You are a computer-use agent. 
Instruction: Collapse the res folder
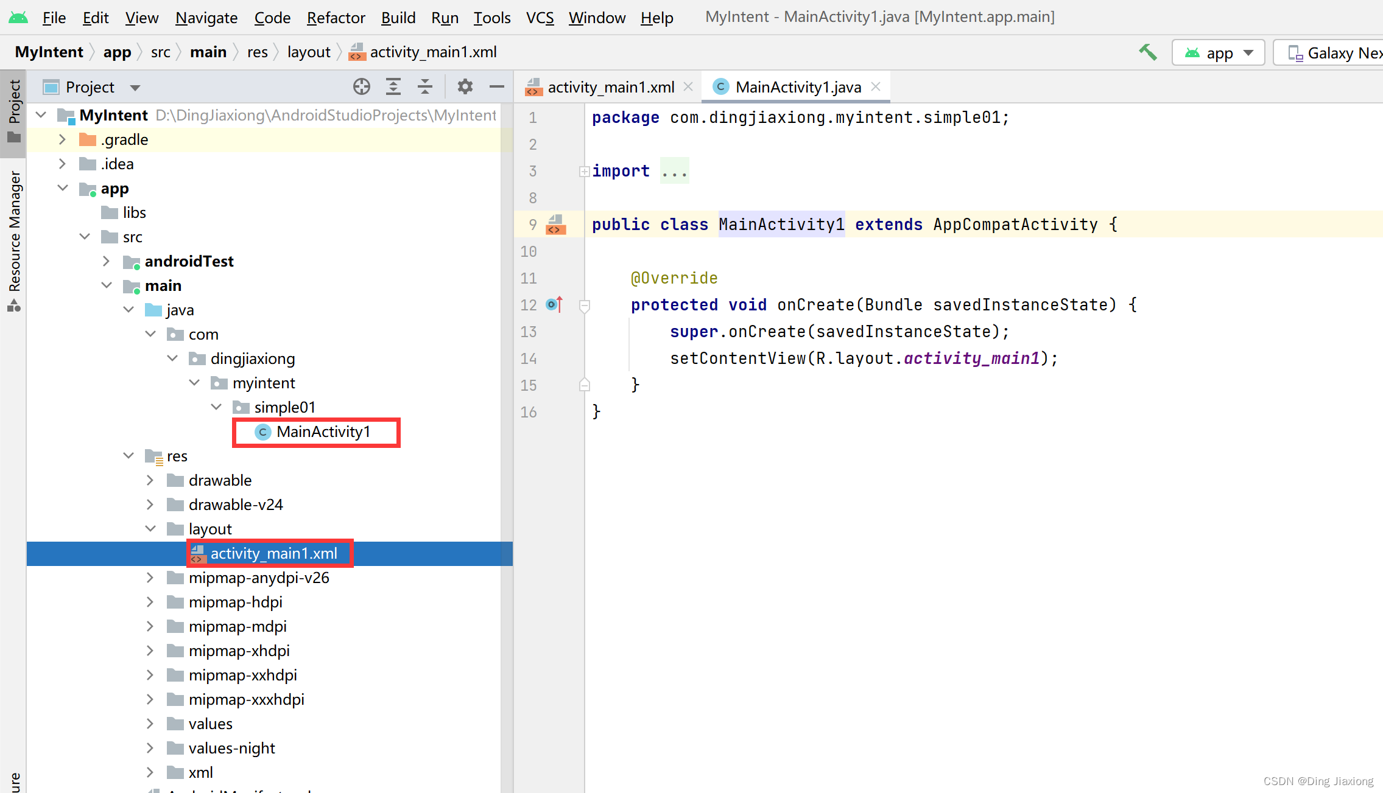click(128, 456)
